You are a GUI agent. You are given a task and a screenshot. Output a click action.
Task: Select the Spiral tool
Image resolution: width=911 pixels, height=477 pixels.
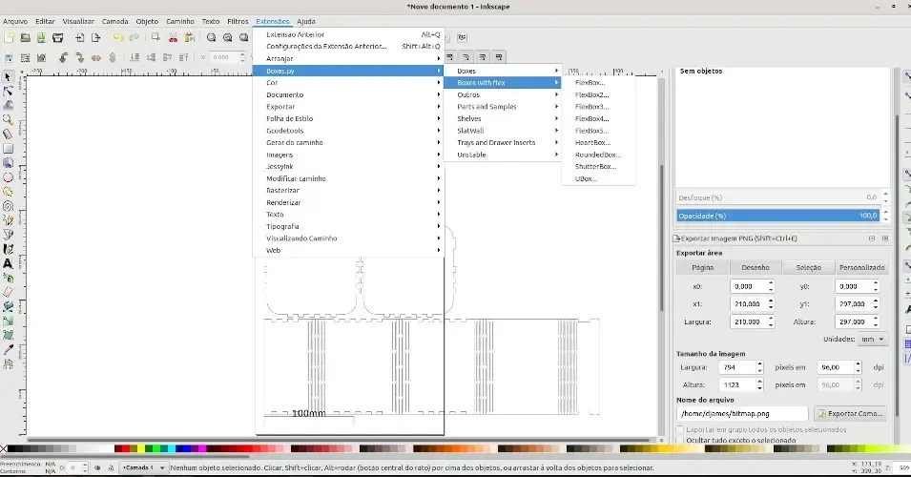[x=8, y=206]
